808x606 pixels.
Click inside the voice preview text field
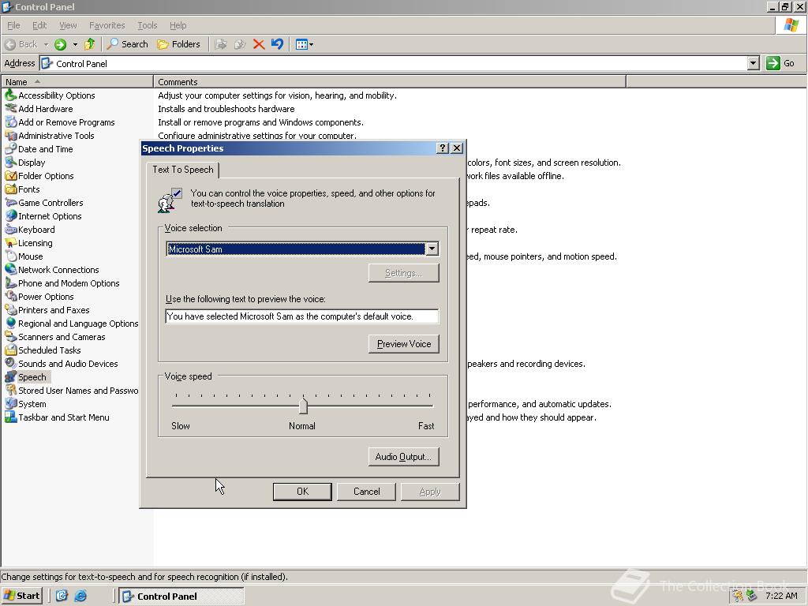(x=302, y=316)
